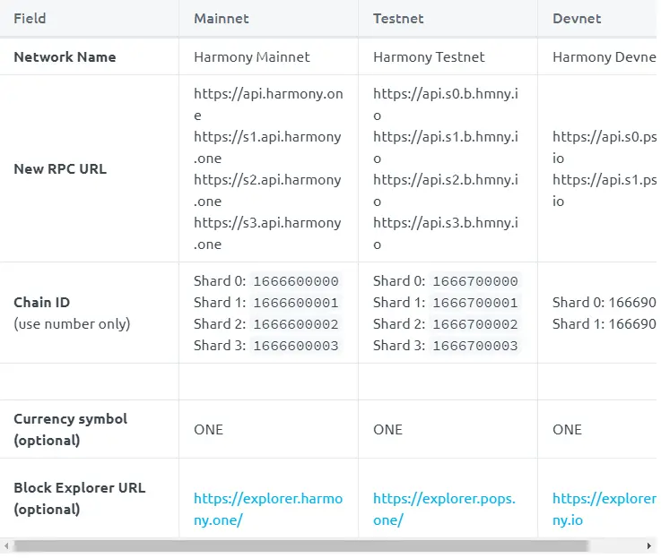Viewport: 661px width, 558px height.
Task: Select mainnet chain ID 1666600002
Action: pos(296,324)
